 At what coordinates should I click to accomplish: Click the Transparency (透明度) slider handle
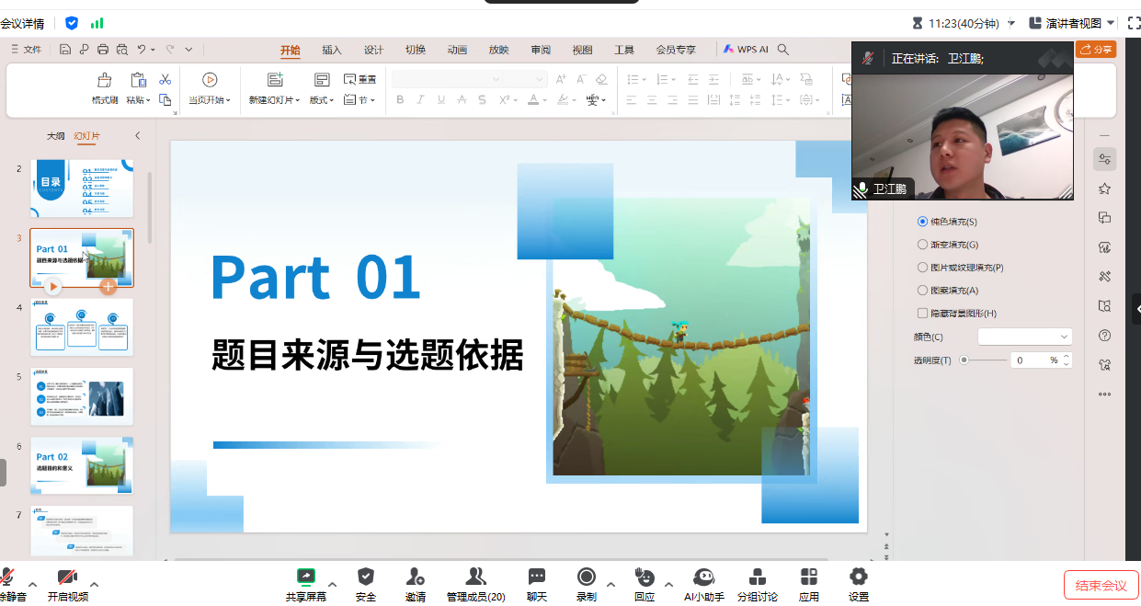pos(964,360)
